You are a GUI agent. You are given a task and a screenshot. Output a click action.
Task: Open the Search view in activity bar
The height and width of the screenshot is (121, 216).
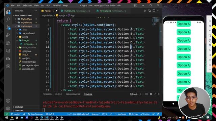click(8, 19)
